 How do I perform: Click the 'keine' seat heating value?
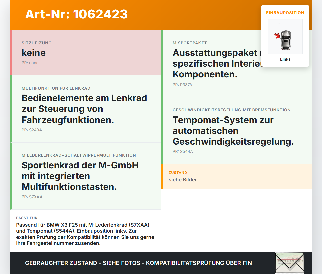point(33,53)
